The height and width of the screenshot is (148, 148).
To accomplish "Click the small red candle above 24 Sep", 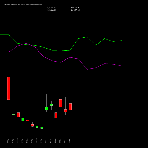I will pos(28,120).
